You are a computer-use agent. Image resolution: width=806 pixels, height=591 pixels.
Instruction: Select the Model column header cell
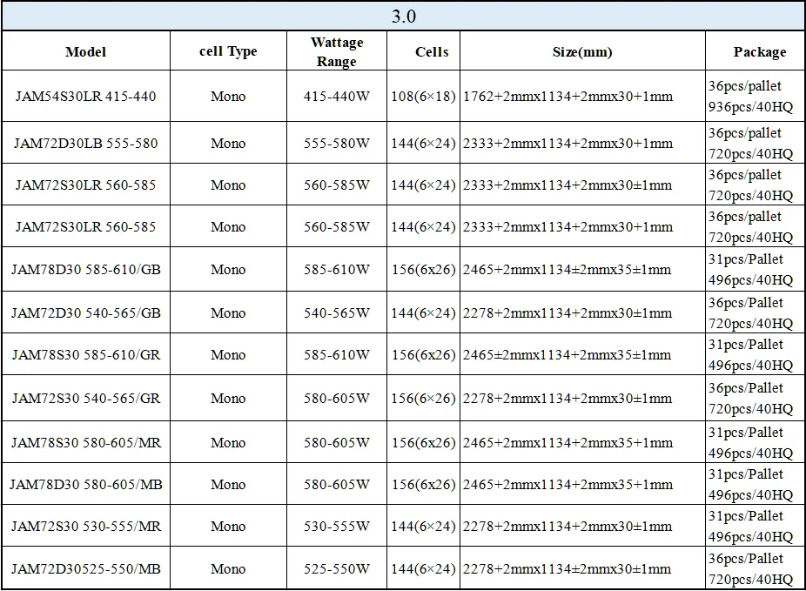(x=86, y=50)
